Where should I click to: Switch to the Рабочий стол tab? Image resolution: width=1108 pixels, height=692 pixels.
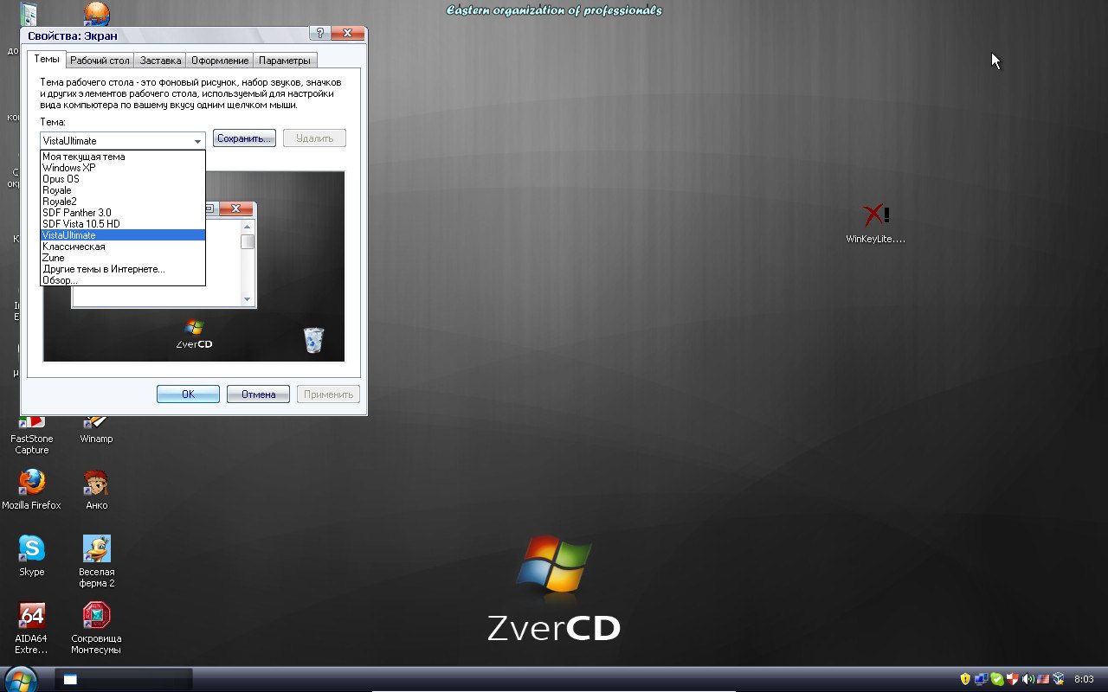pyautogui.click(x=100, y=61)
